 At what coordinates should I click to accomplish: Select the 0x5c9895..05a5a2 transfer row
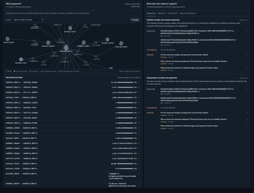(73, 133)
